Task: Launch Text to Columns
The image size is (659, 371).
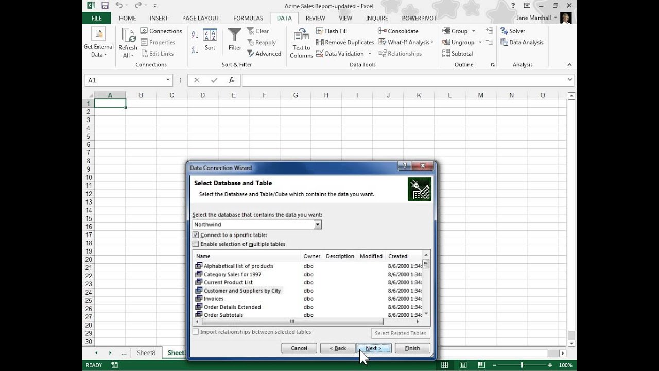Action: [x=301, y=43]
